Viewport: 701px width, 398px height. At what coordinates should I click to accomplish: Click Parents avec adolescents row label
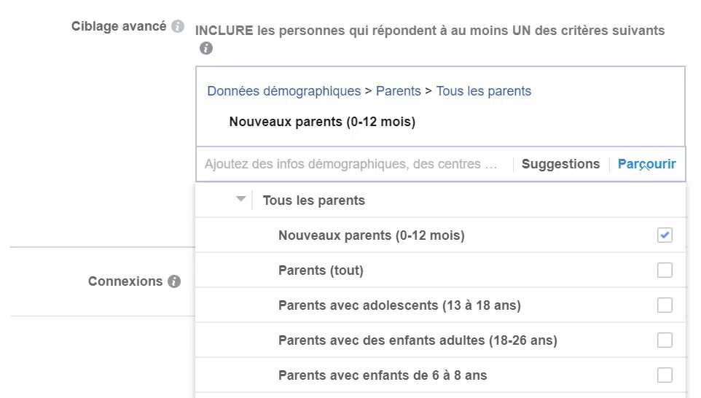(x=399, y=305)
